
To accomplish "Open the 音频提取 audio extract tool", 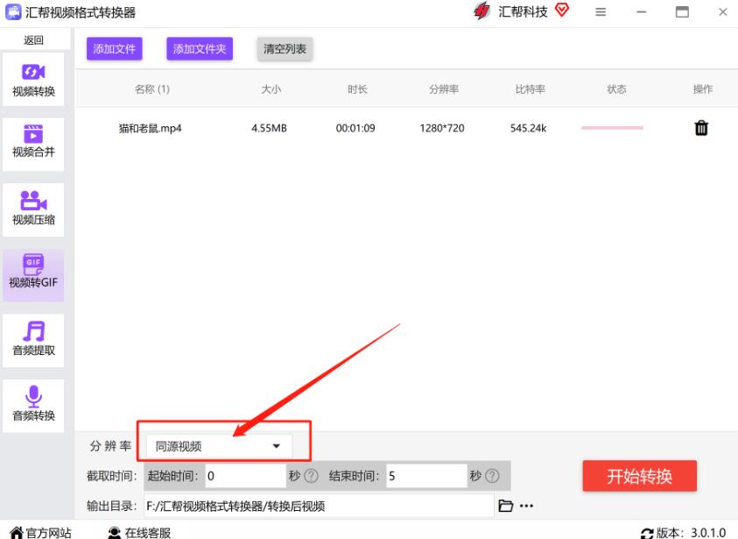I will pos(33,338).
